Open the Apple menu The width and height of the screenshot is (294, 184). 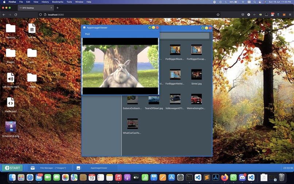pos(4,2)
